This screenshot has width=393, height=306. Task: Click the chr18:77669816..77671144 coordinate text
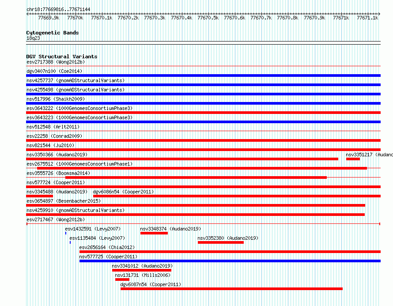58,9
